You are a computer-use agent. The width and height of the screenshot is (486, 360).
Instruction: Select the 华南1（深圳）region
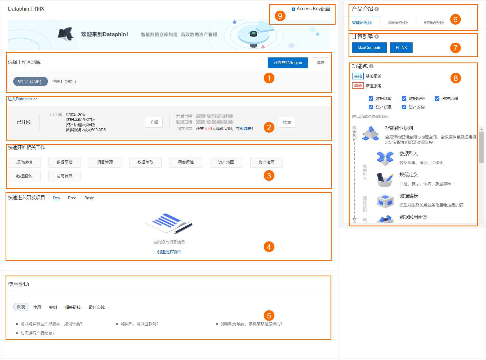tap(64, 82)
